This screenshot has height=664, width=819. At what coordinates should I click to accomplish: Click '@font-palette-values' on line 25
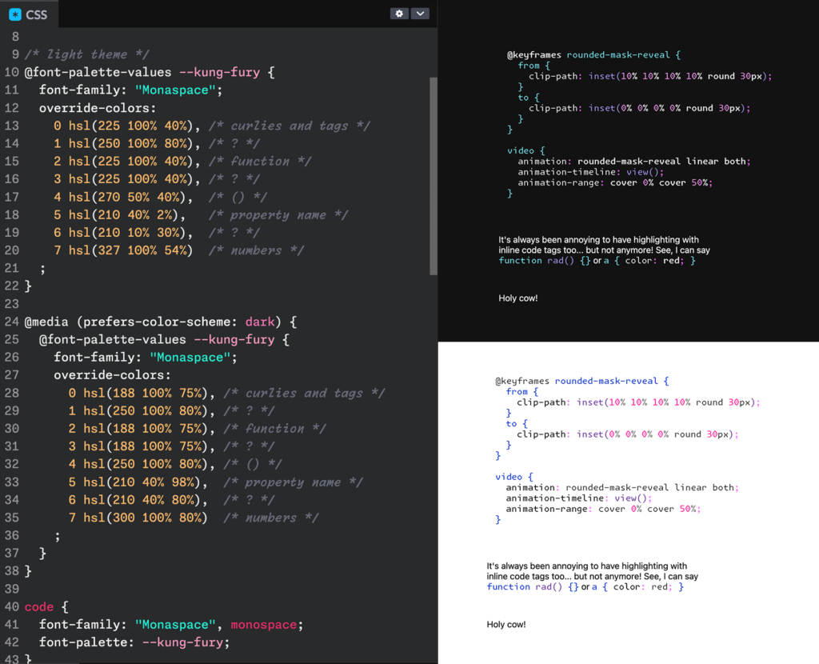click(x=112, y=339)
